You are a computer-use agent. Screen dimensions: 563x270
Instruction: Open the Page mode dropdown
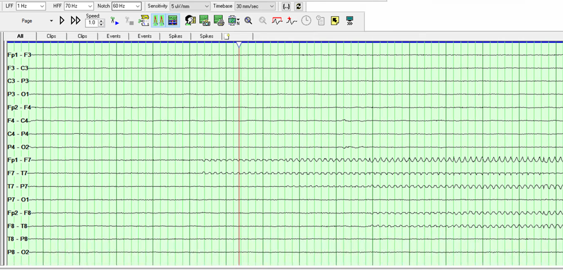(x=51, y=21)
